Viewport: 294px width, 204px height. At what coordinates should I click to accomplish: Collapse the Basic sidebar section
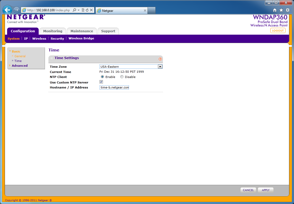click(x=16, y=51)
